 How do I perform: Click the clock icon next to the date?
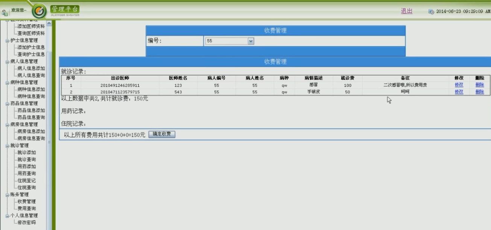pos(431,12)
